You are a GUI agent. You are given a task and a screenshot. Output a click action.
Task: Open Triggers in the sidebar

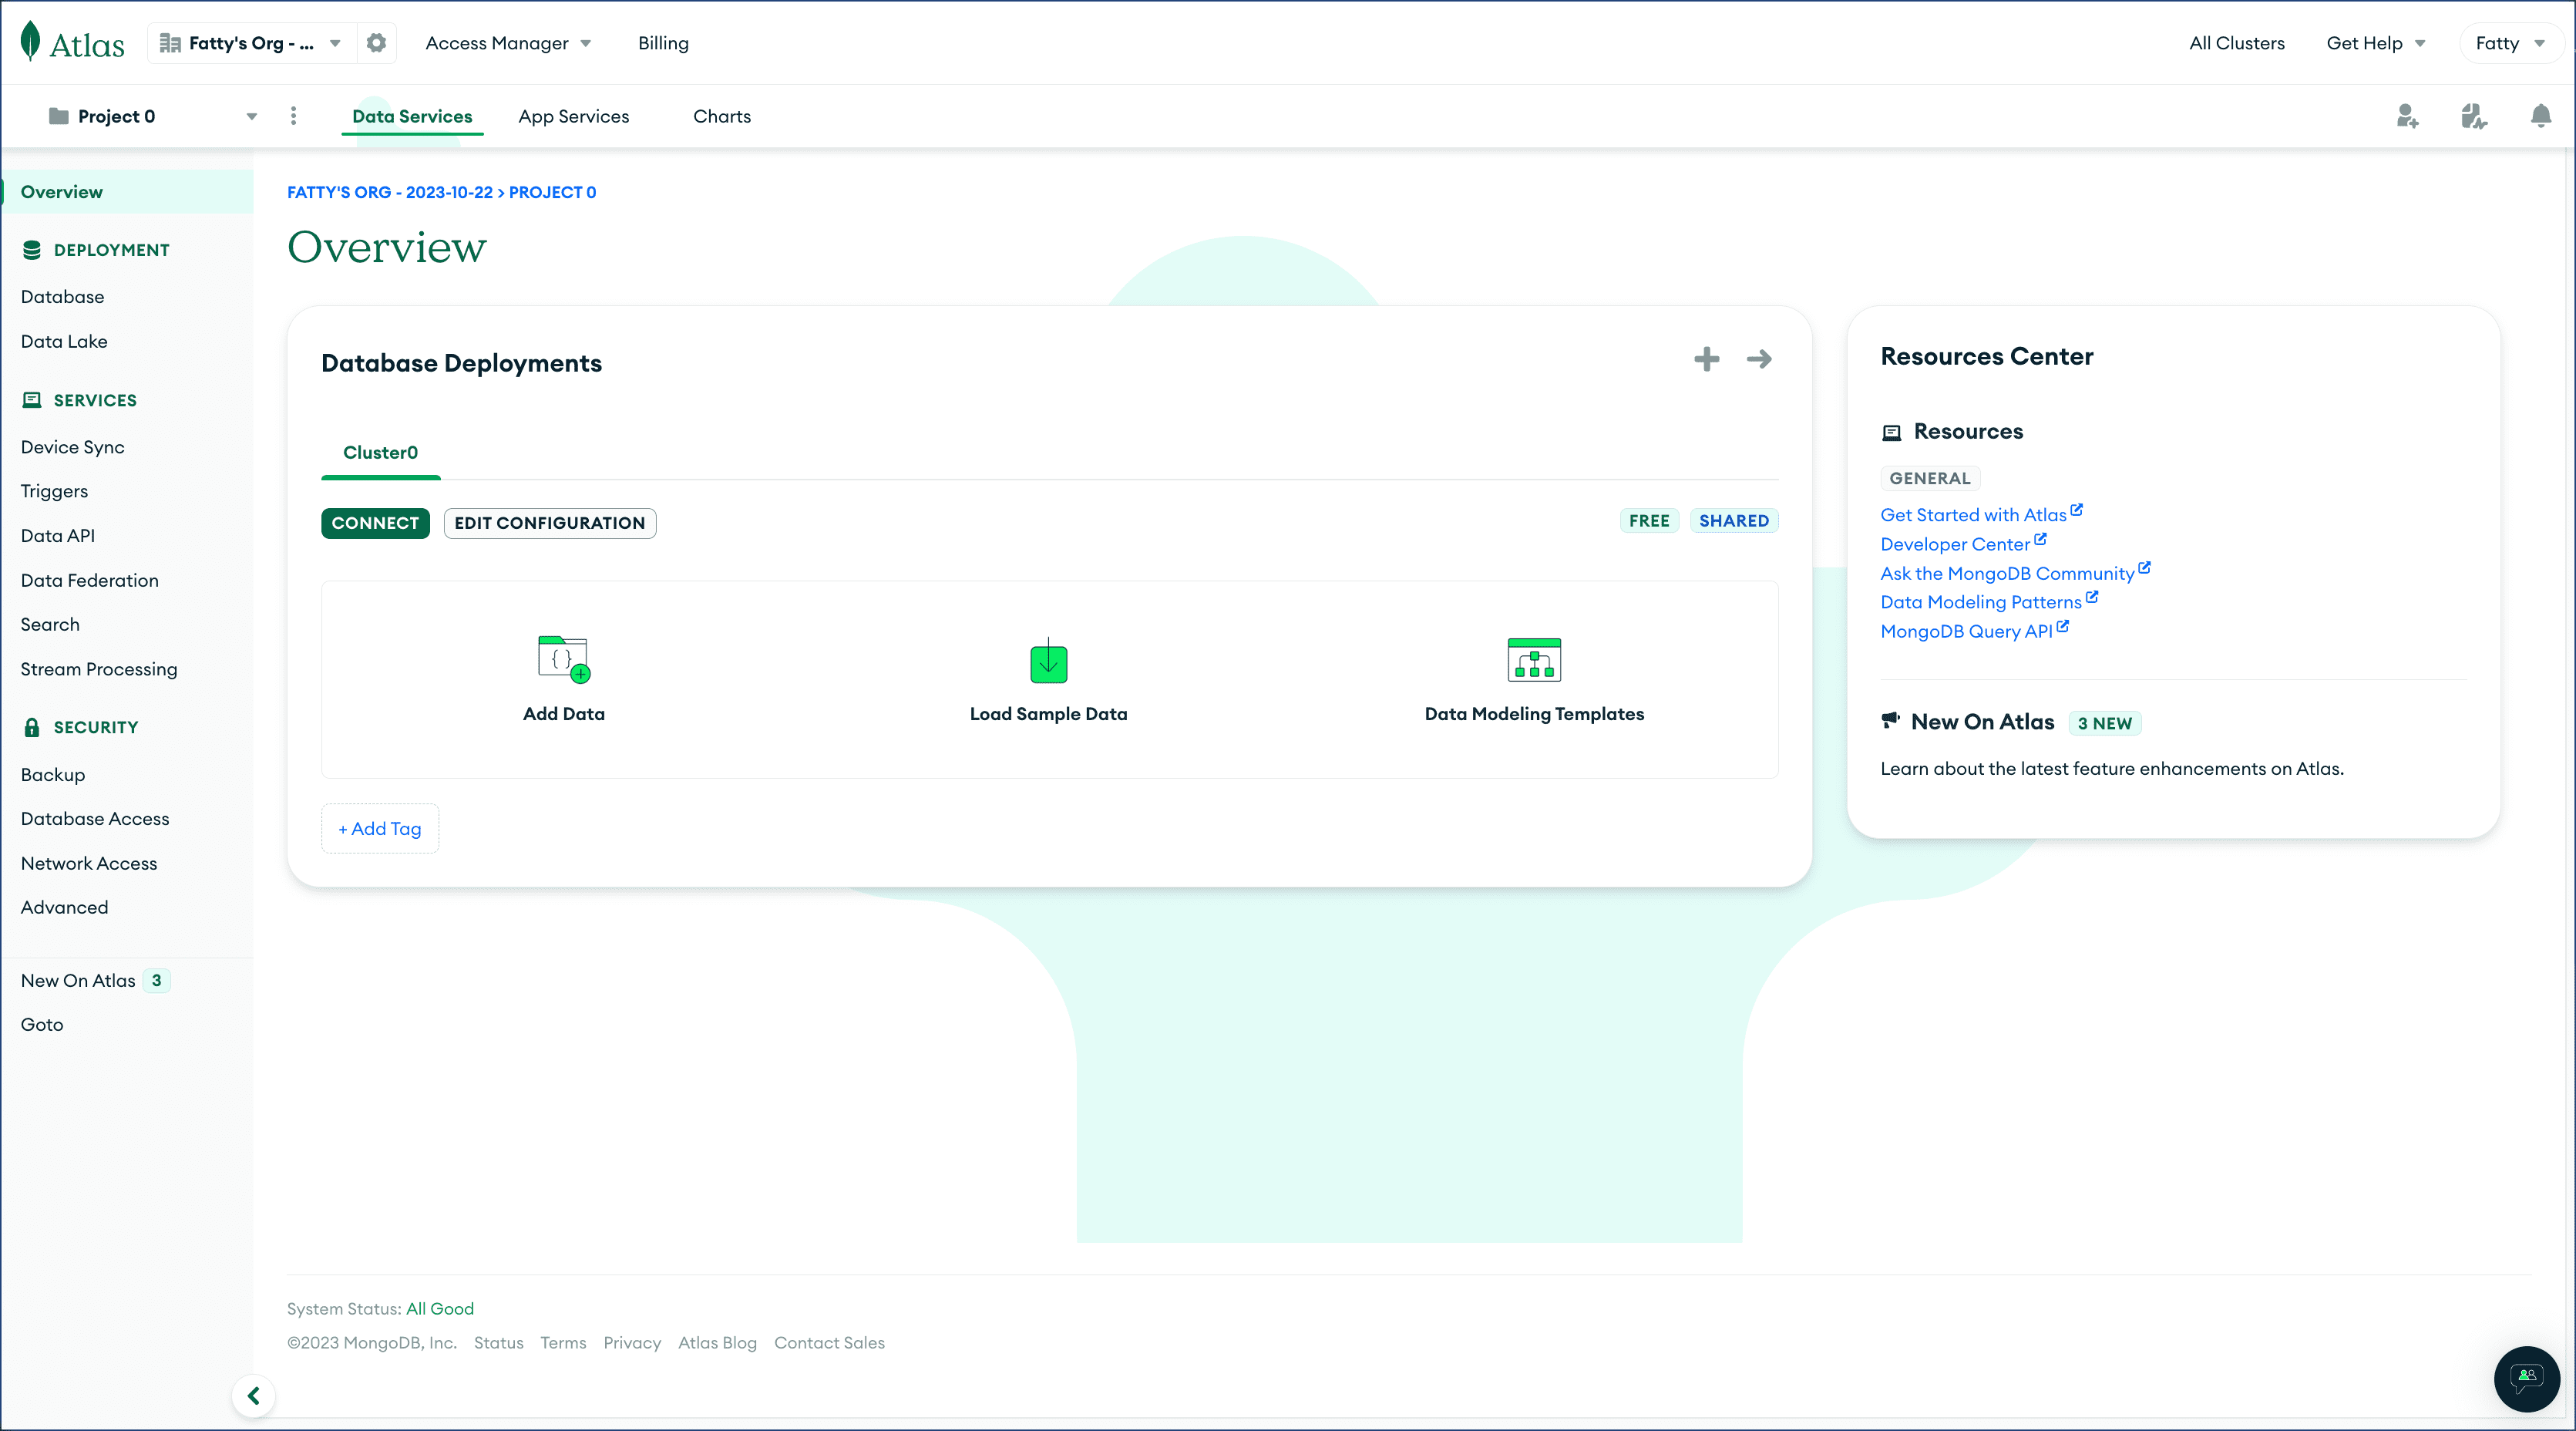pos(54,491)
